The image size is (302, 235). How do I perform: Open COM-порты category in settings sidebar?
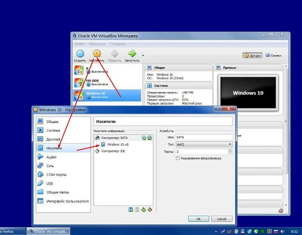63,175
